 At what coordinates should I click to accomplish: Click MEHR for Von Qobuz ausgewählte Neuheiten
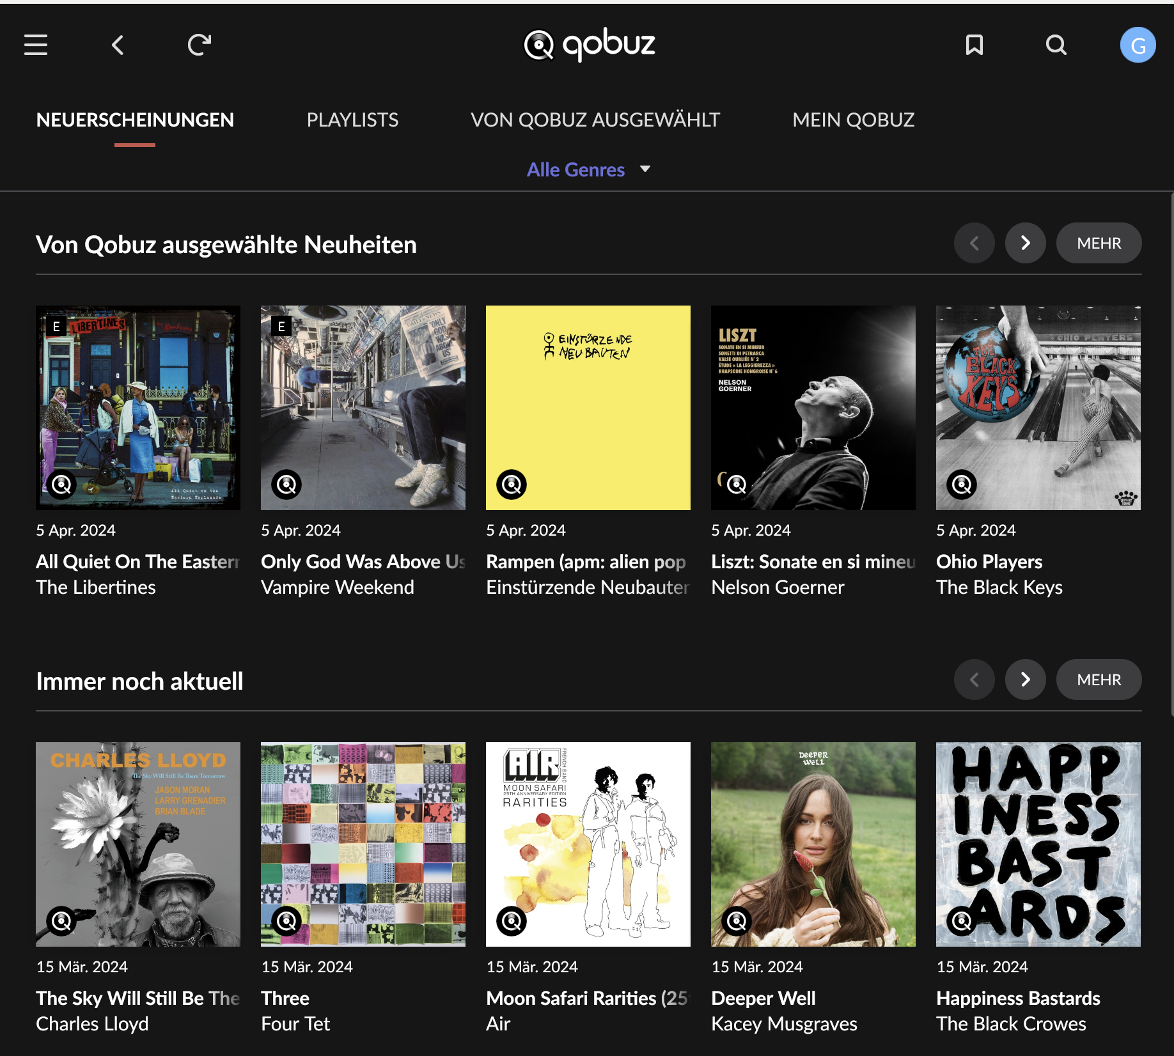[1099, 243]
